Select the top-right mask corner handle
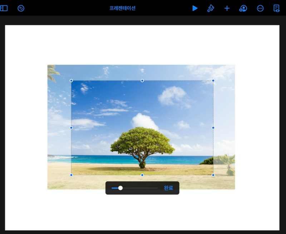Image resolution: width=286 pixels, height=234 pixels. (213, 81)
